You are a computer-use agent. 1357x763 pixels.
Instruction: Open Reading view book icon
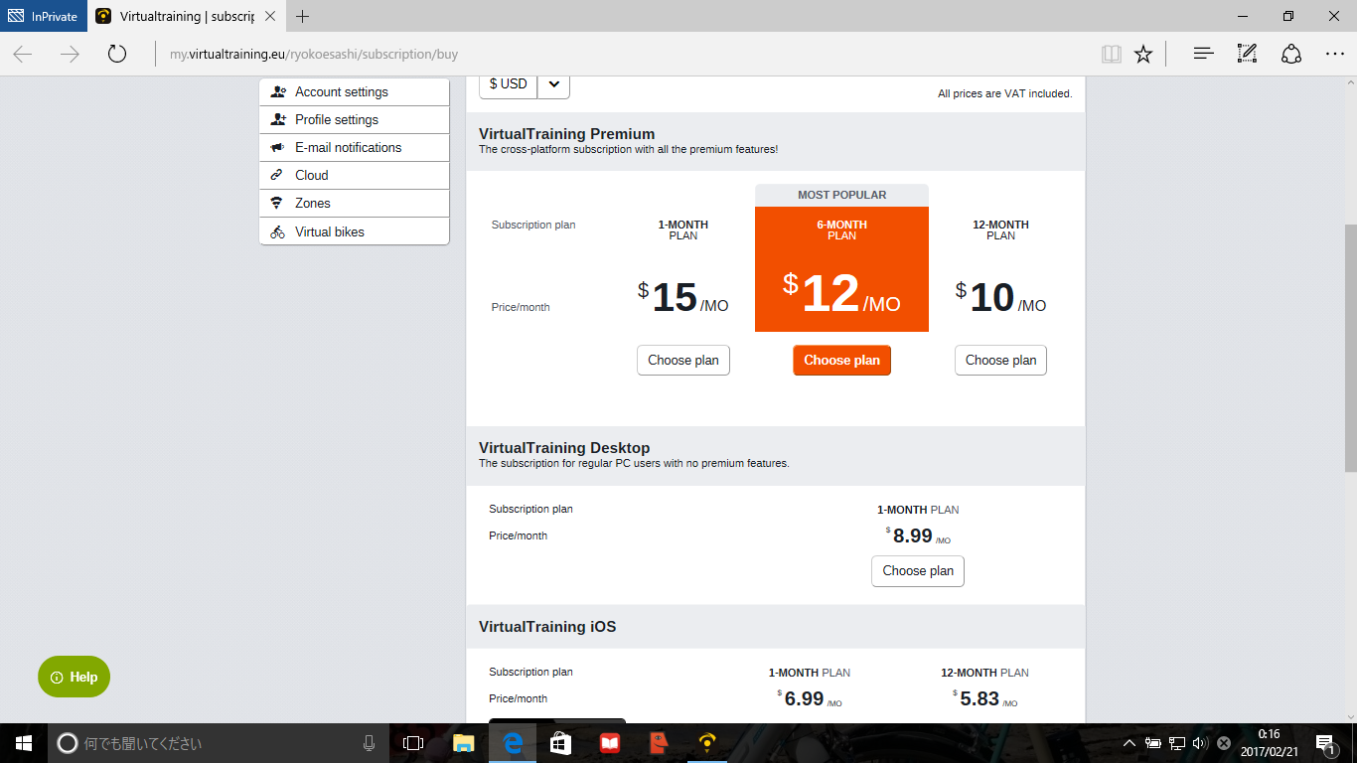tap(1111, 54)
